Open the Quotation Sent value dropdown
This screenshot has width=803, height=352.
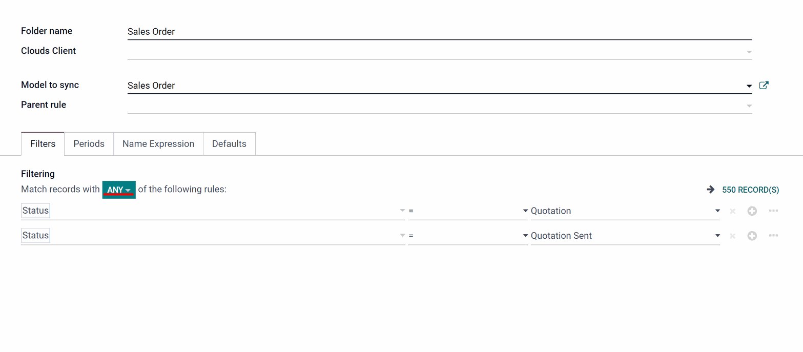[x=625, y=236]
